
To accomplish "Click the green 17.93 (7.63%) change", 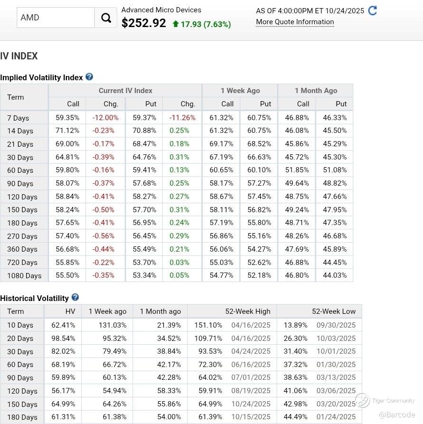I will click(202, 24).
